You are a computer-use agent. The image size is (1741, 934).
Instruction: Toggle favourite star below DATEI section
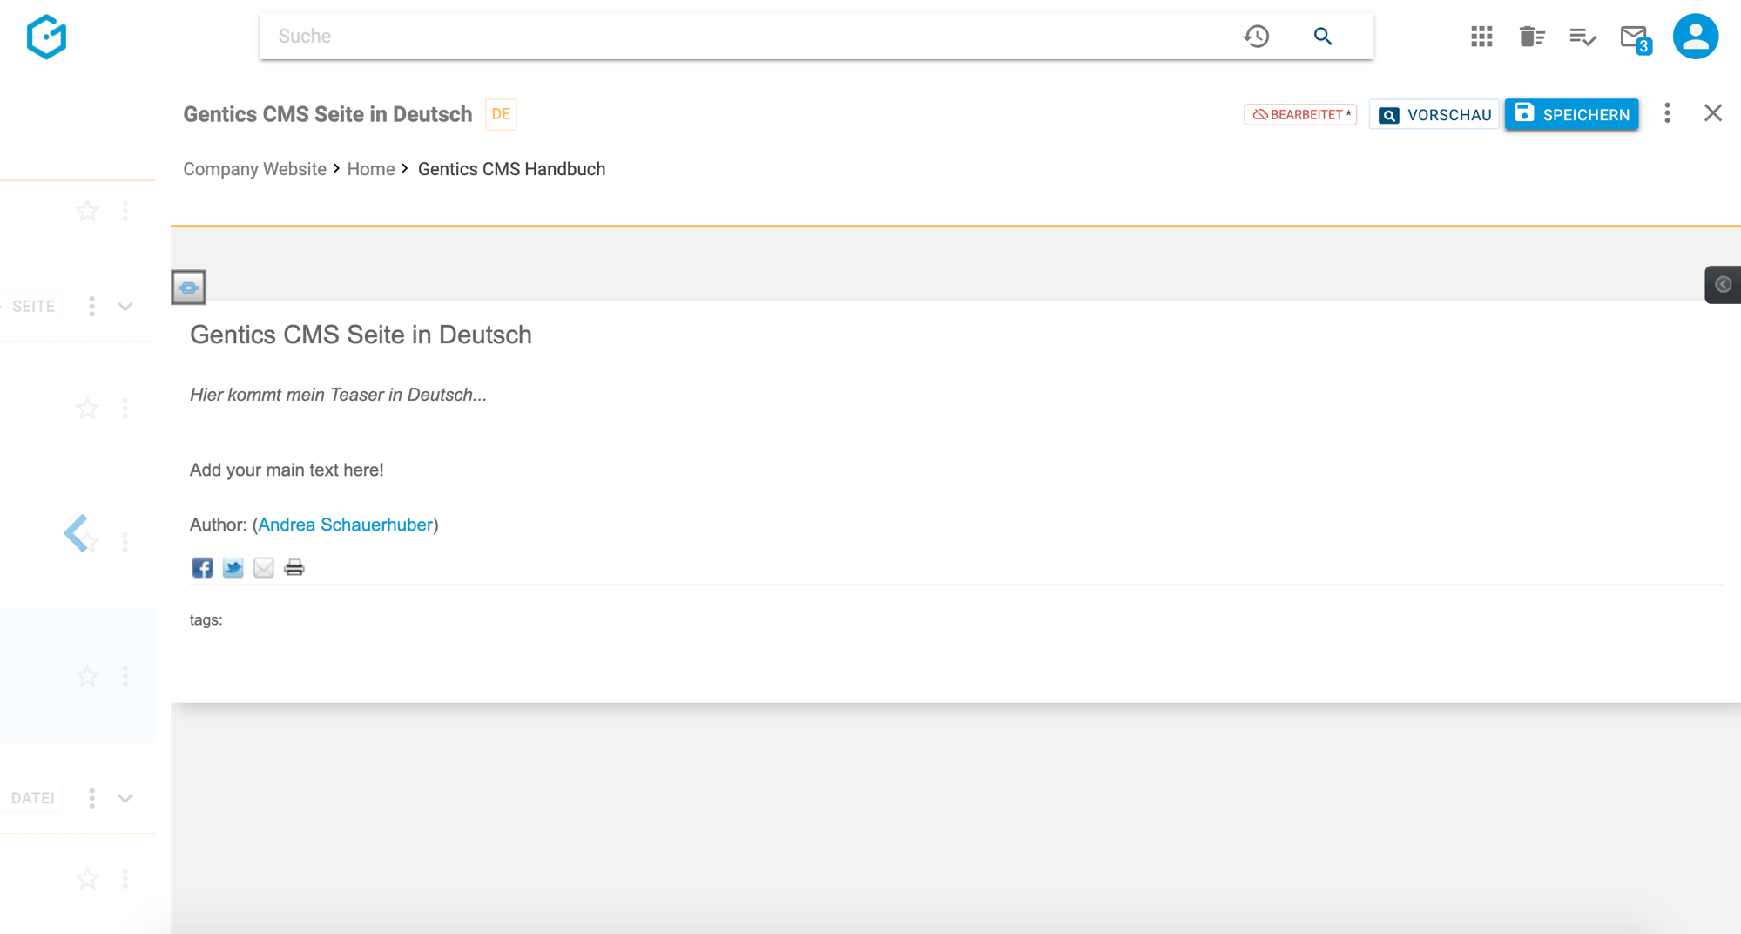point(87,878)
